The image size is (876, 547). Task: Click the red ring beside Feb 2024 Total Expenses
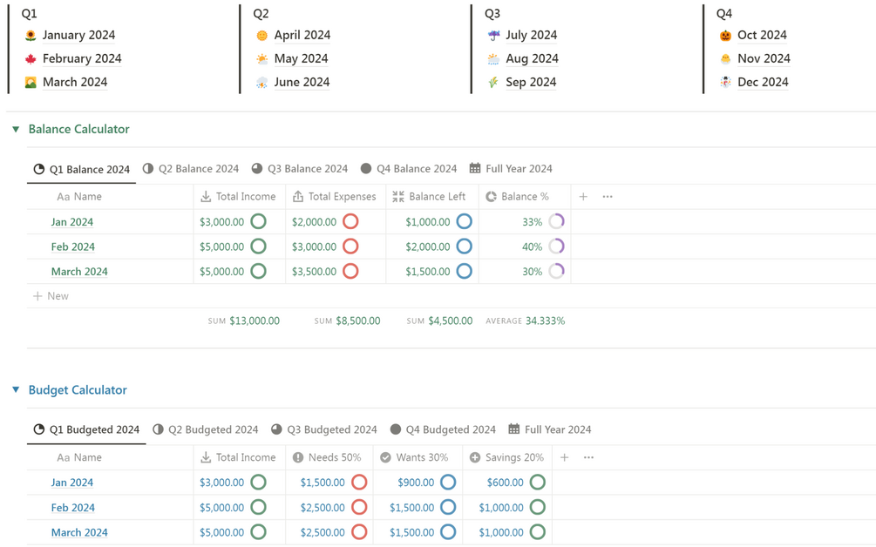[x=350, y=246]
